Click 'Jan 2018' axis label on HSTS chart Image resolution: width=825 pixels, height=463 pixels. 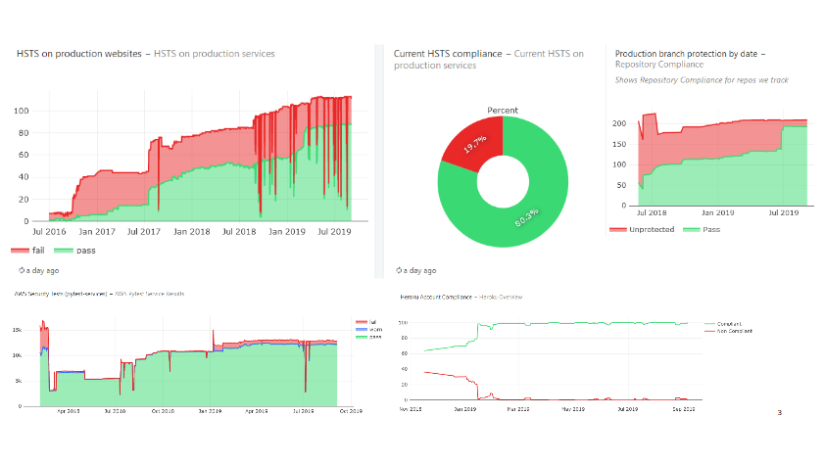(x=191, y=231)
